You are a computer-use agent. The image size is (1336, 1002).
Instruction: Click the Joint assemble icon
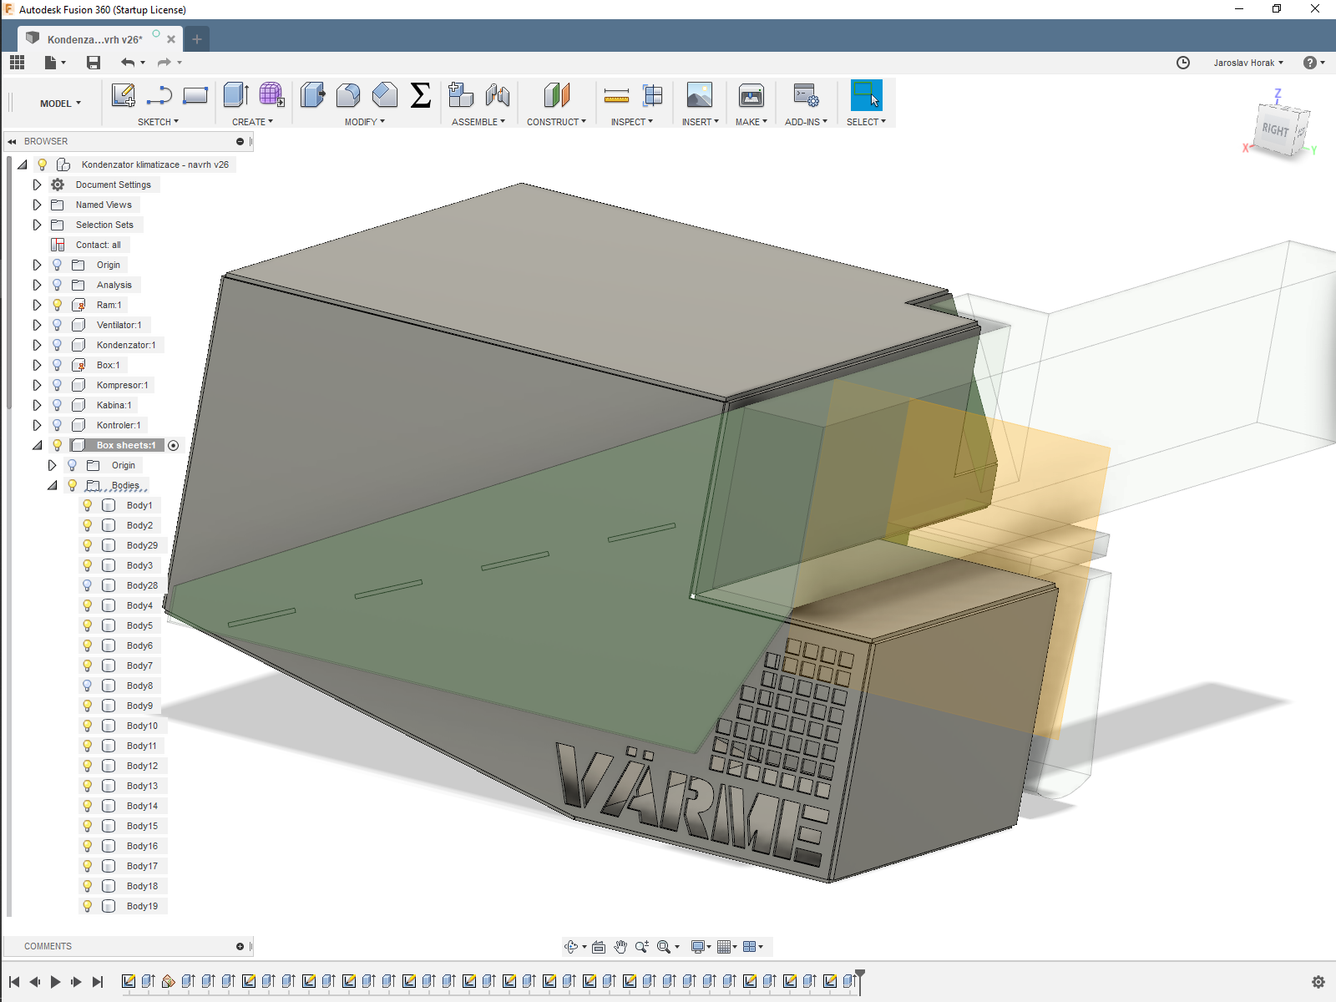498,95
